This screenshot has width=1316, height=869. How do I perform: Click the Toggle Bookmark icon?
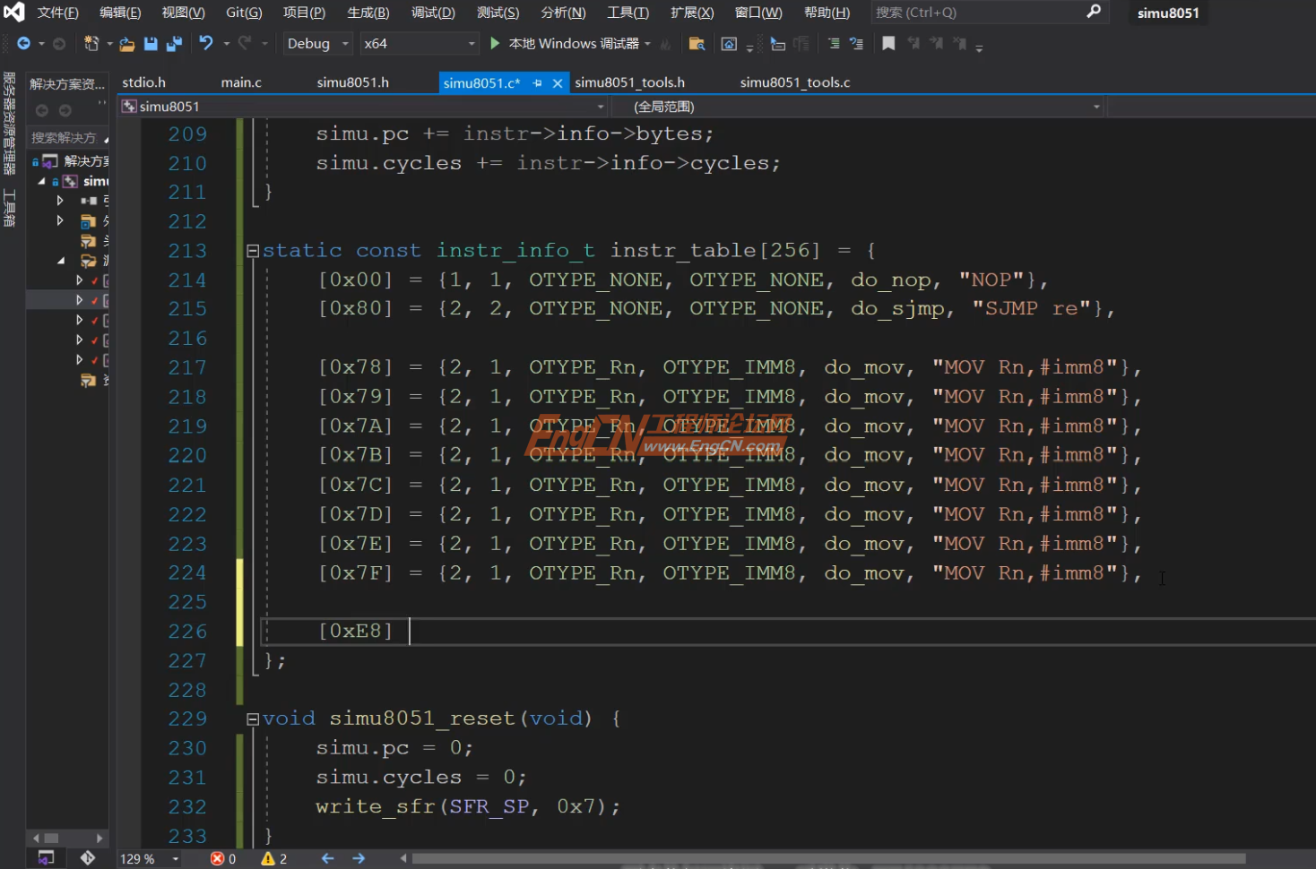coord(888,43)
